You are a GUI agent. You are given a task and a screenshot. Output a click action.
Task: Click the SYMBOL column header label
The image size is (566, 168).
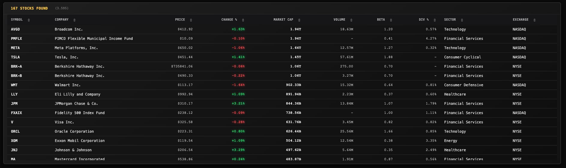point(17,20)
